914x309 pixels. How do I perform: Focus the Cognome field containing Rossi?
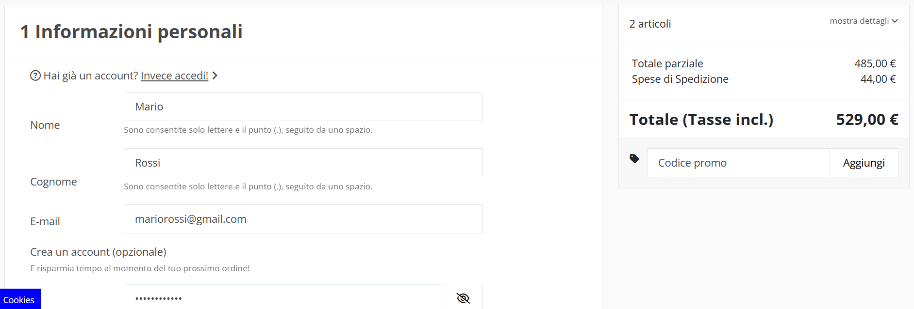303,163
